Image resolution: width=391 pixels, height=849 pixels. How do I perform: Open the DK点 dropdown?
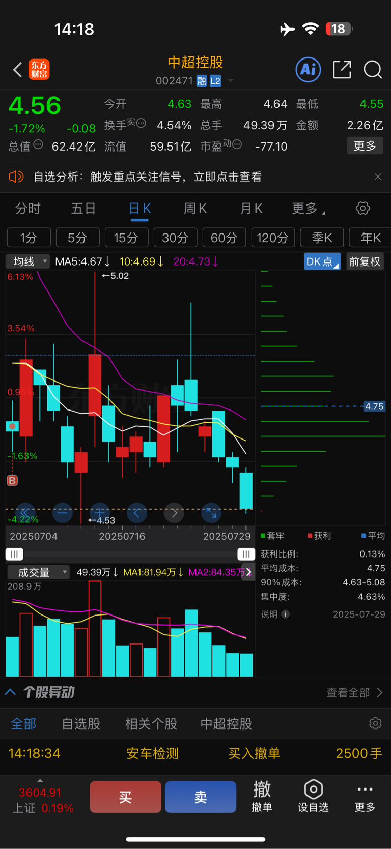(322, 261)
